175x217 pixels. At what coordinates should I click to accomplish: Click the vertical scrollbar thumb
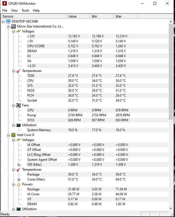click(x=171, y=72)
